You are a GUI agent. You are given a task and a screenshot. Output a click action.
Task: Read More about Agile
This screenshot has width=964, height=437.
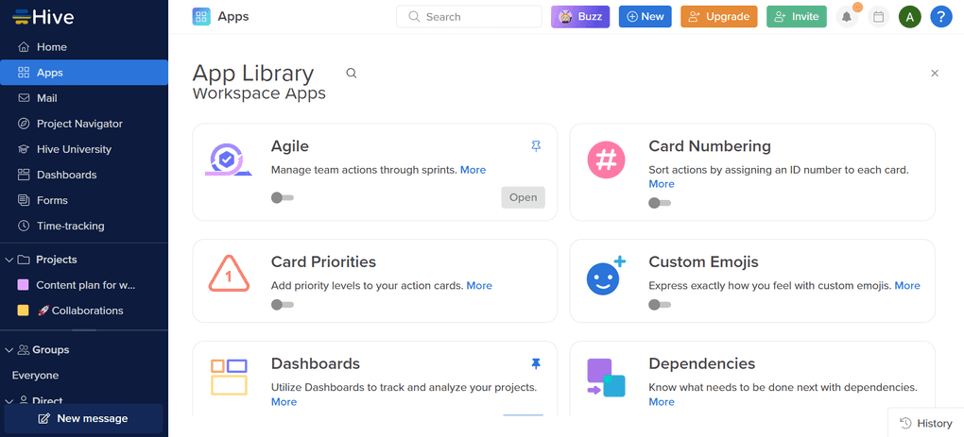pos(473,170)
